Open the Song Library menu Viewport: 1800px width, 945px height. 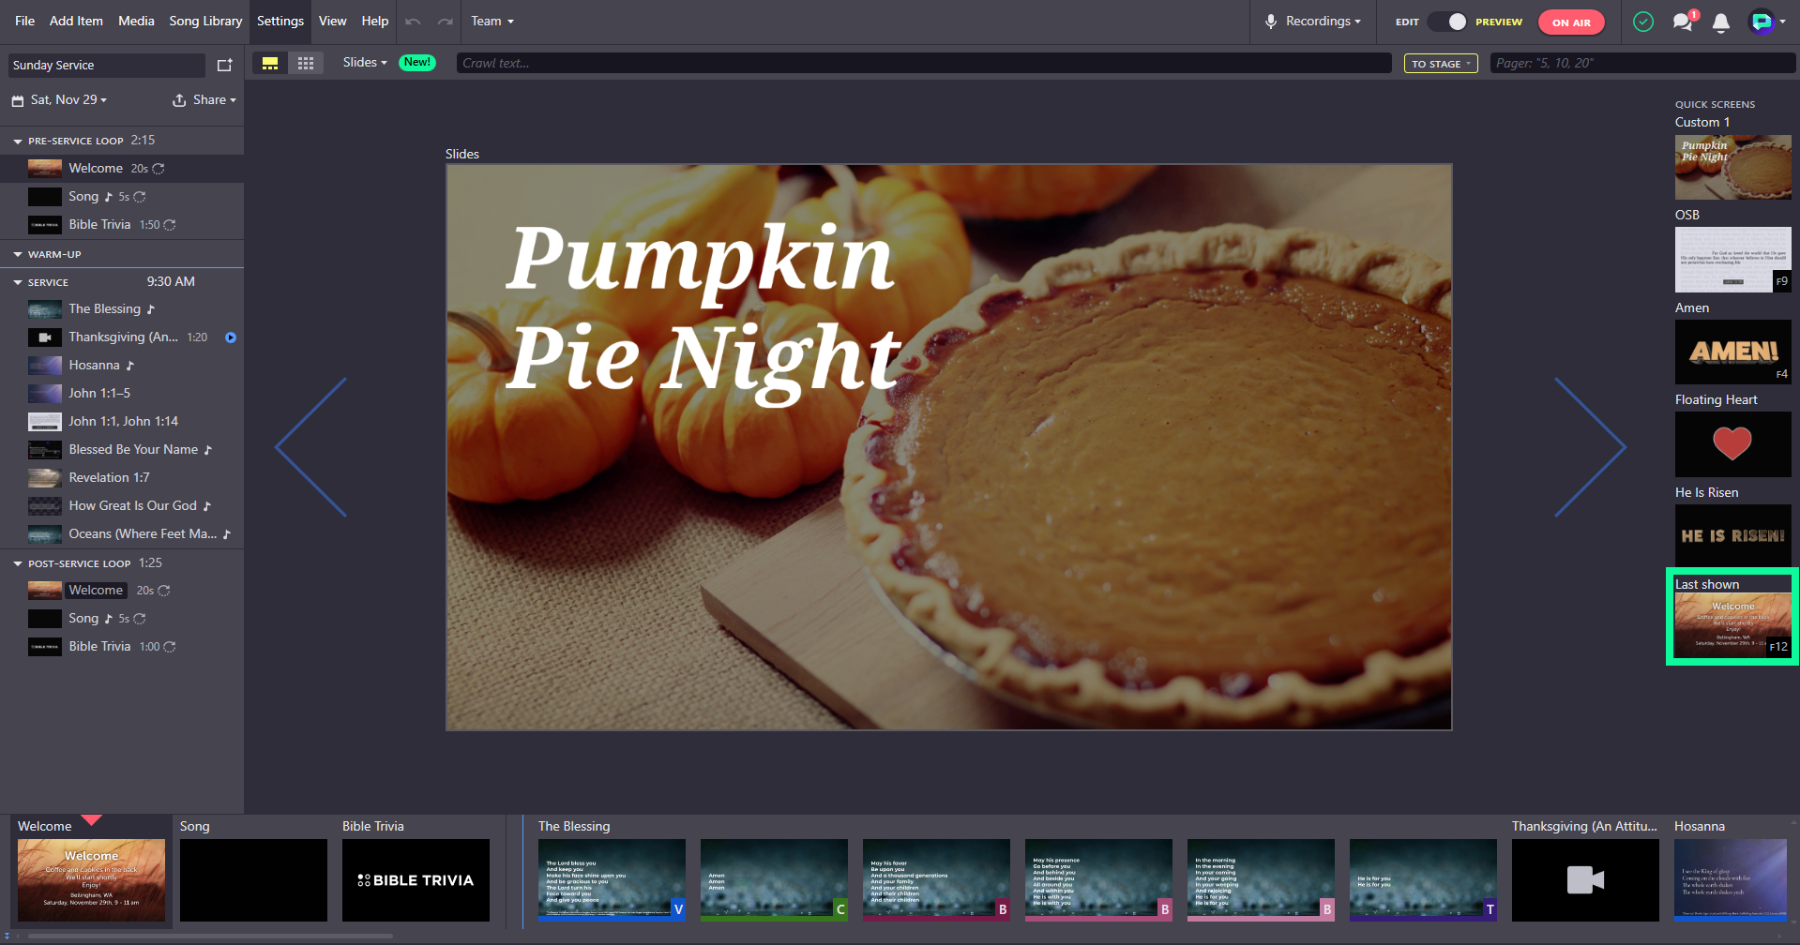click(205, 21)
